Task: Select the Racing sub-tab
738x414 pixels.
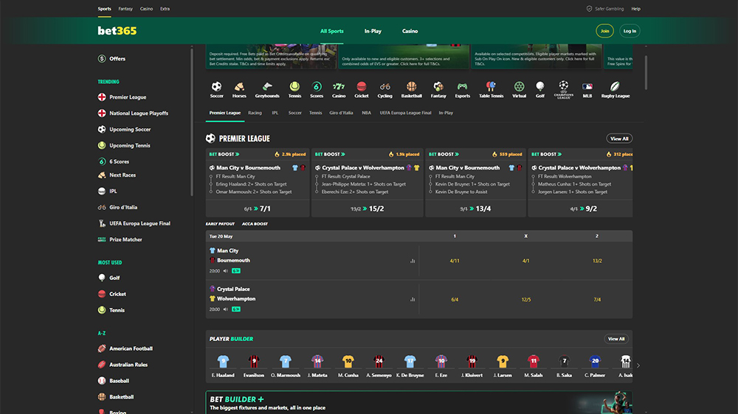Action: [255, 113]
